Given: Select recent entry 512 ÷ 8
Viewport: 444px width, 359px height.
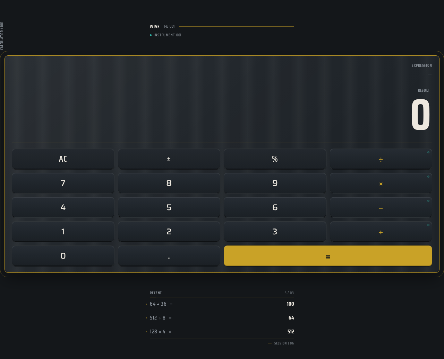Looking at the screenshot, I should click(x=222, y=318).
